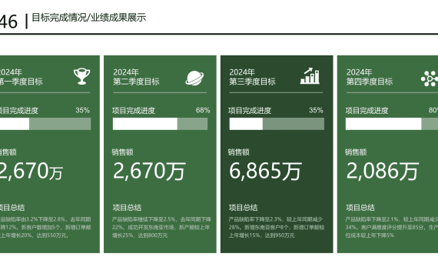Click the slide number 46

[8, 22]
